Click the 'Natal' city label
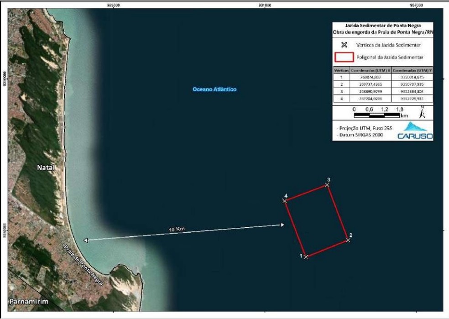 (x=46, y=167)
